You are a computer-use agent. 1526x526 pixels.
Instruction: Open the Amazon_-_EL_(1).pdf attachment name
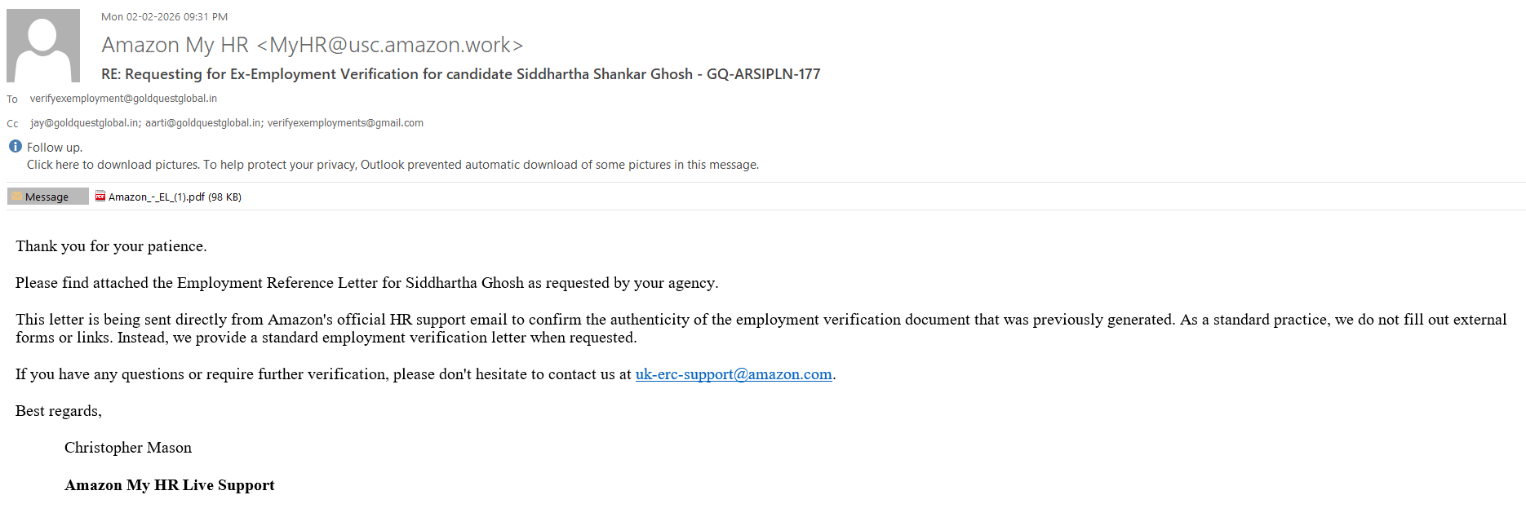click(156, 197)
